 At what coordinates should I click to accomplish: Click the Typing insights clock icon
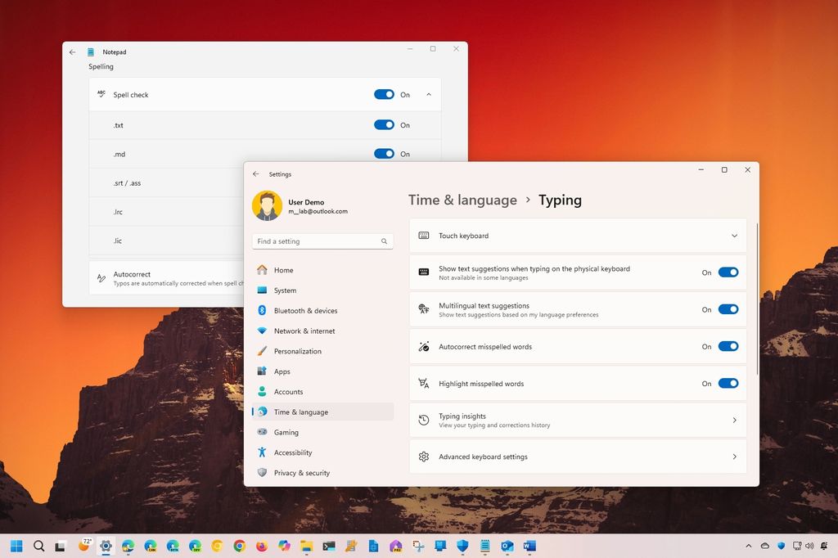(x=423, y=420)
